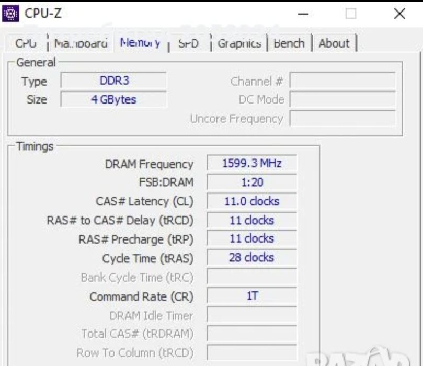Click the empty Channel # field
This screenshot has height=366, width=423.
coord(342,80)
